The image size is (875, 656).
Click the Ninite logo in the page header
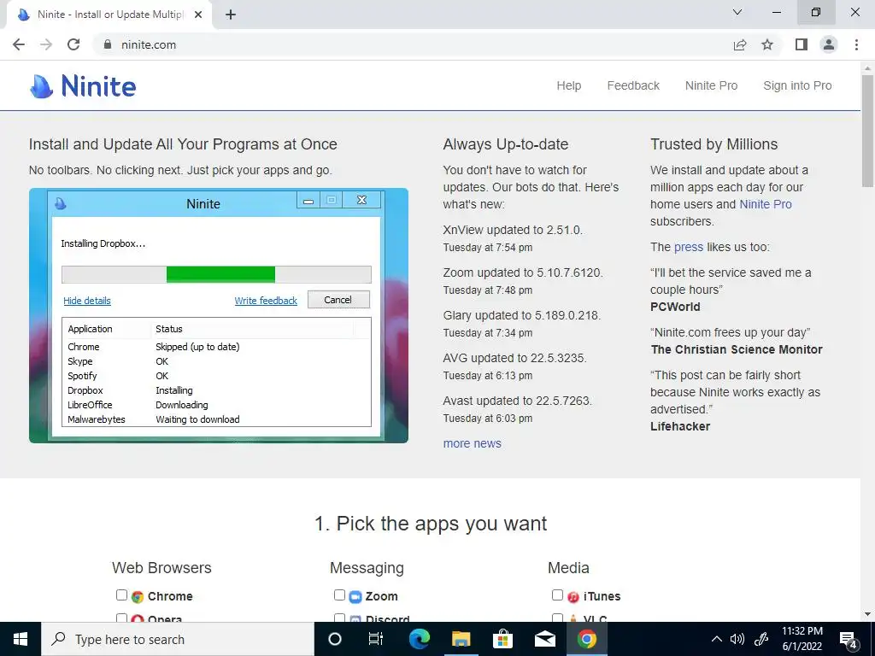83,86
